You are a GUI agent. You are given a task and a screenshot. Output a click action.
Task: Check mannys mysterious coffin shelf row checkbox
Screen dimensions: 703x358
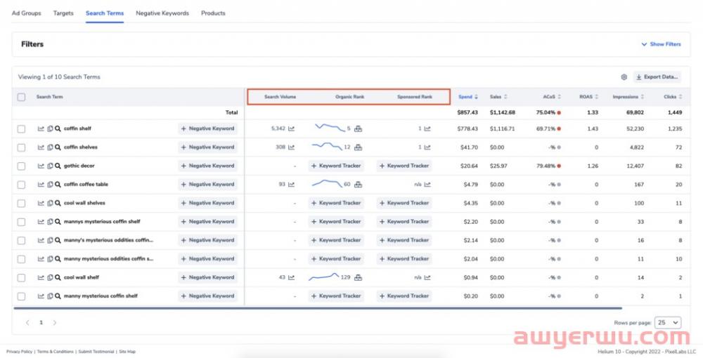[21, 222]
